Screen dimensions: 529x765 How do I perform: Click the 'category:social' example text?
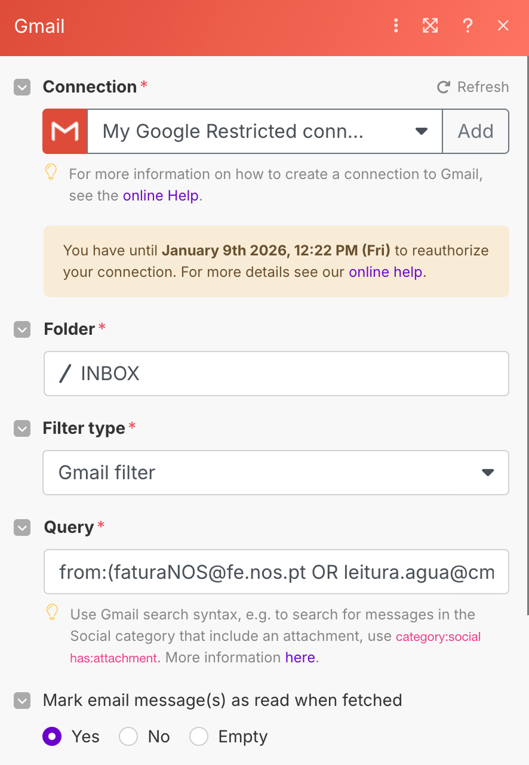click(x=438, y=637)
